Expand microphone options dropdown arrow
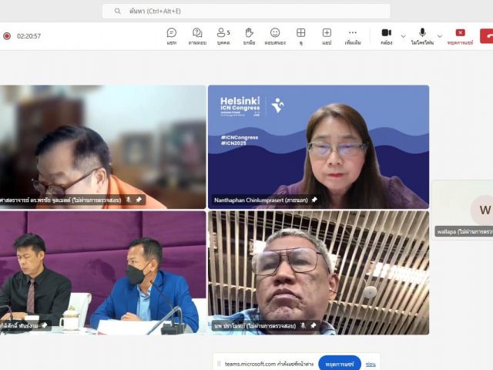Screen dimensions: 493x370 [440, 36]
